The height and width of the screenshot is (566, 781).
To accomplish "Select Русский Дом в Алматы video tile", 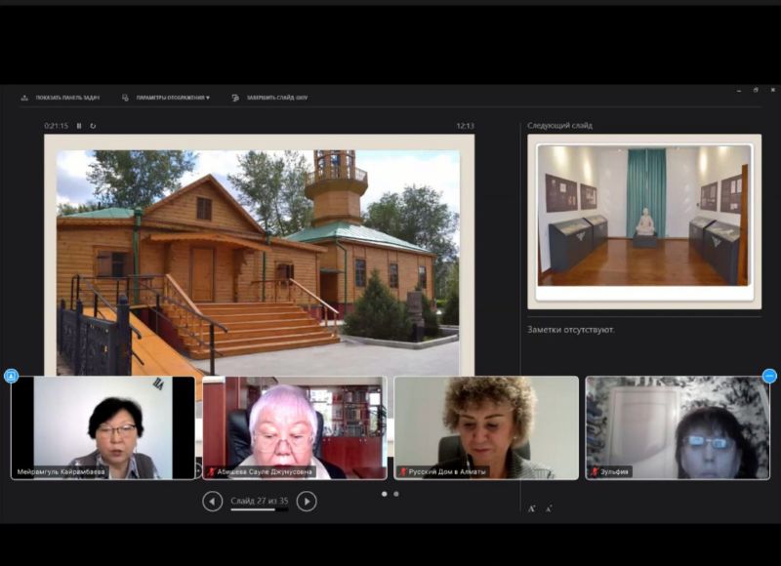I will pos(485,427).
